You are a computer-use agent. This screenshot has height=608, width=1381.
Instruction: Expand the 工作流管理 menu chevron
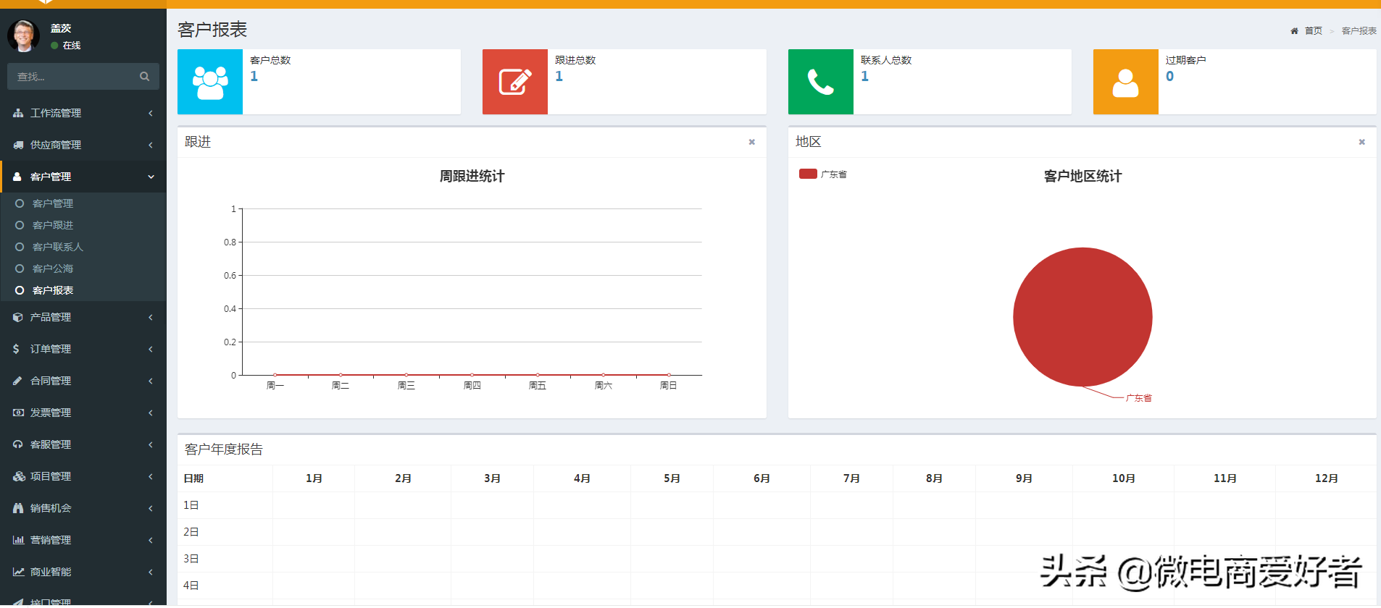pos(151,113)
